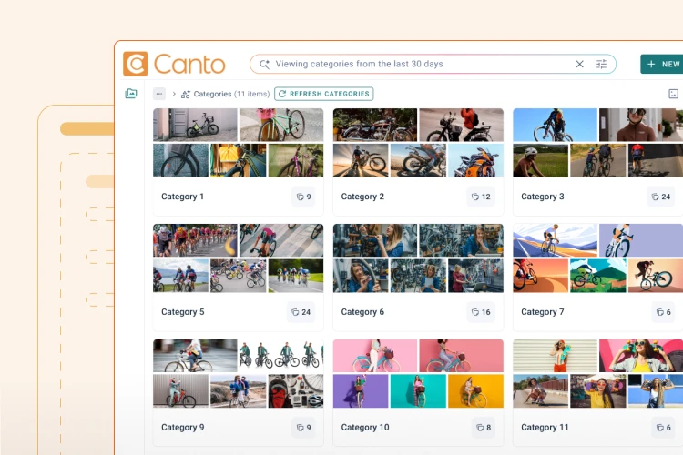The image size is (683, 455).
Task: Clear the search field with the X icon
Action: pos(579,65)
